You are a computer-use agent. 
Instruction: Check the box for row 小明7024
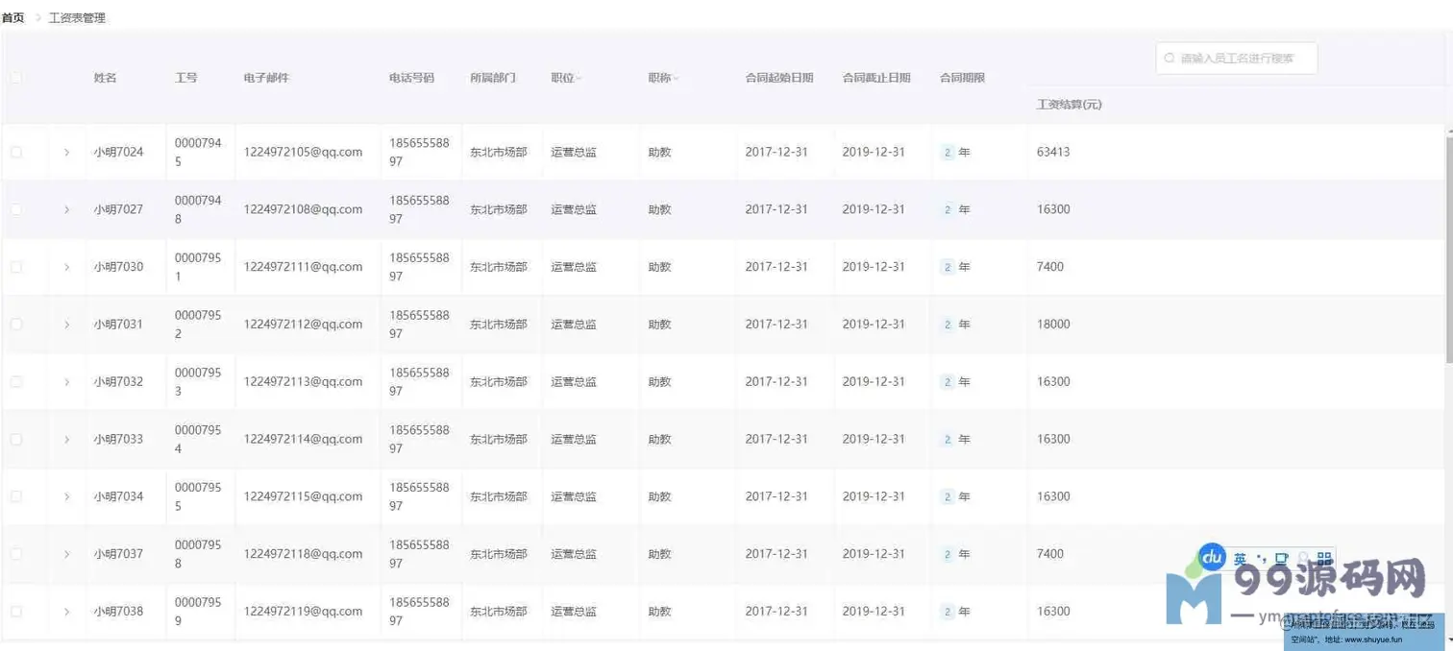[16, 152]
